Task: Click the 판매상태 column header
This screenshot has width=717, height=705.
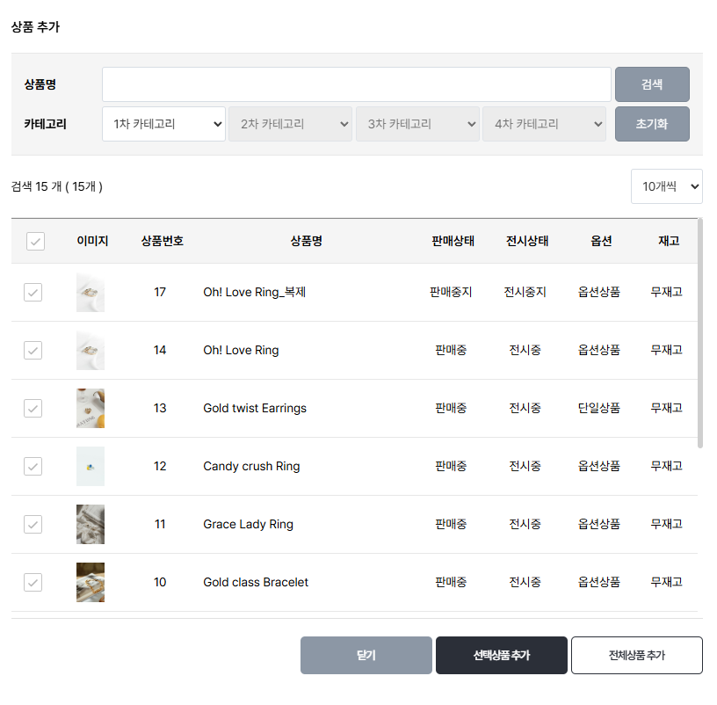Action: (x=453, y=242)
